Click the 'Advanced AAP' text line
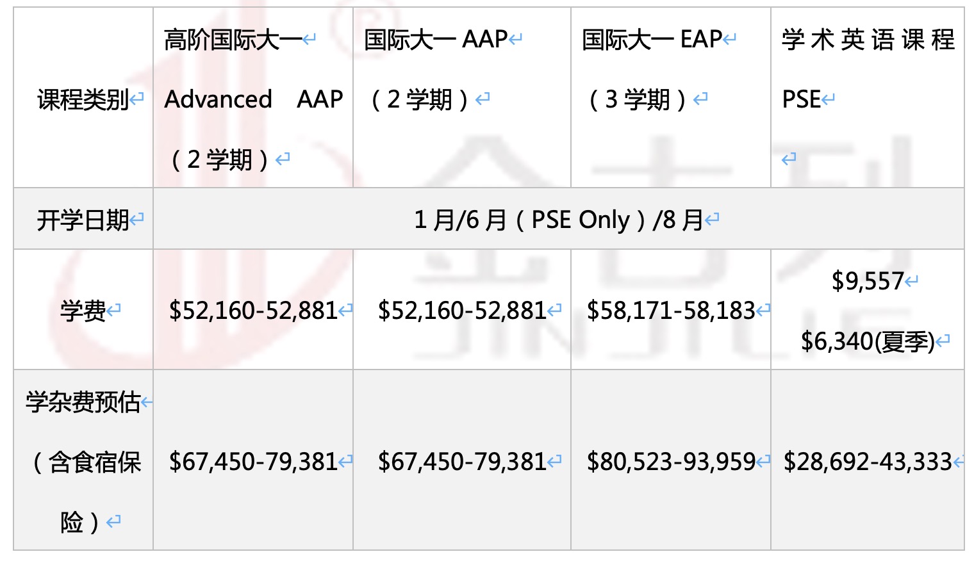The image size is (974, 561). click(x=253, y=99)
